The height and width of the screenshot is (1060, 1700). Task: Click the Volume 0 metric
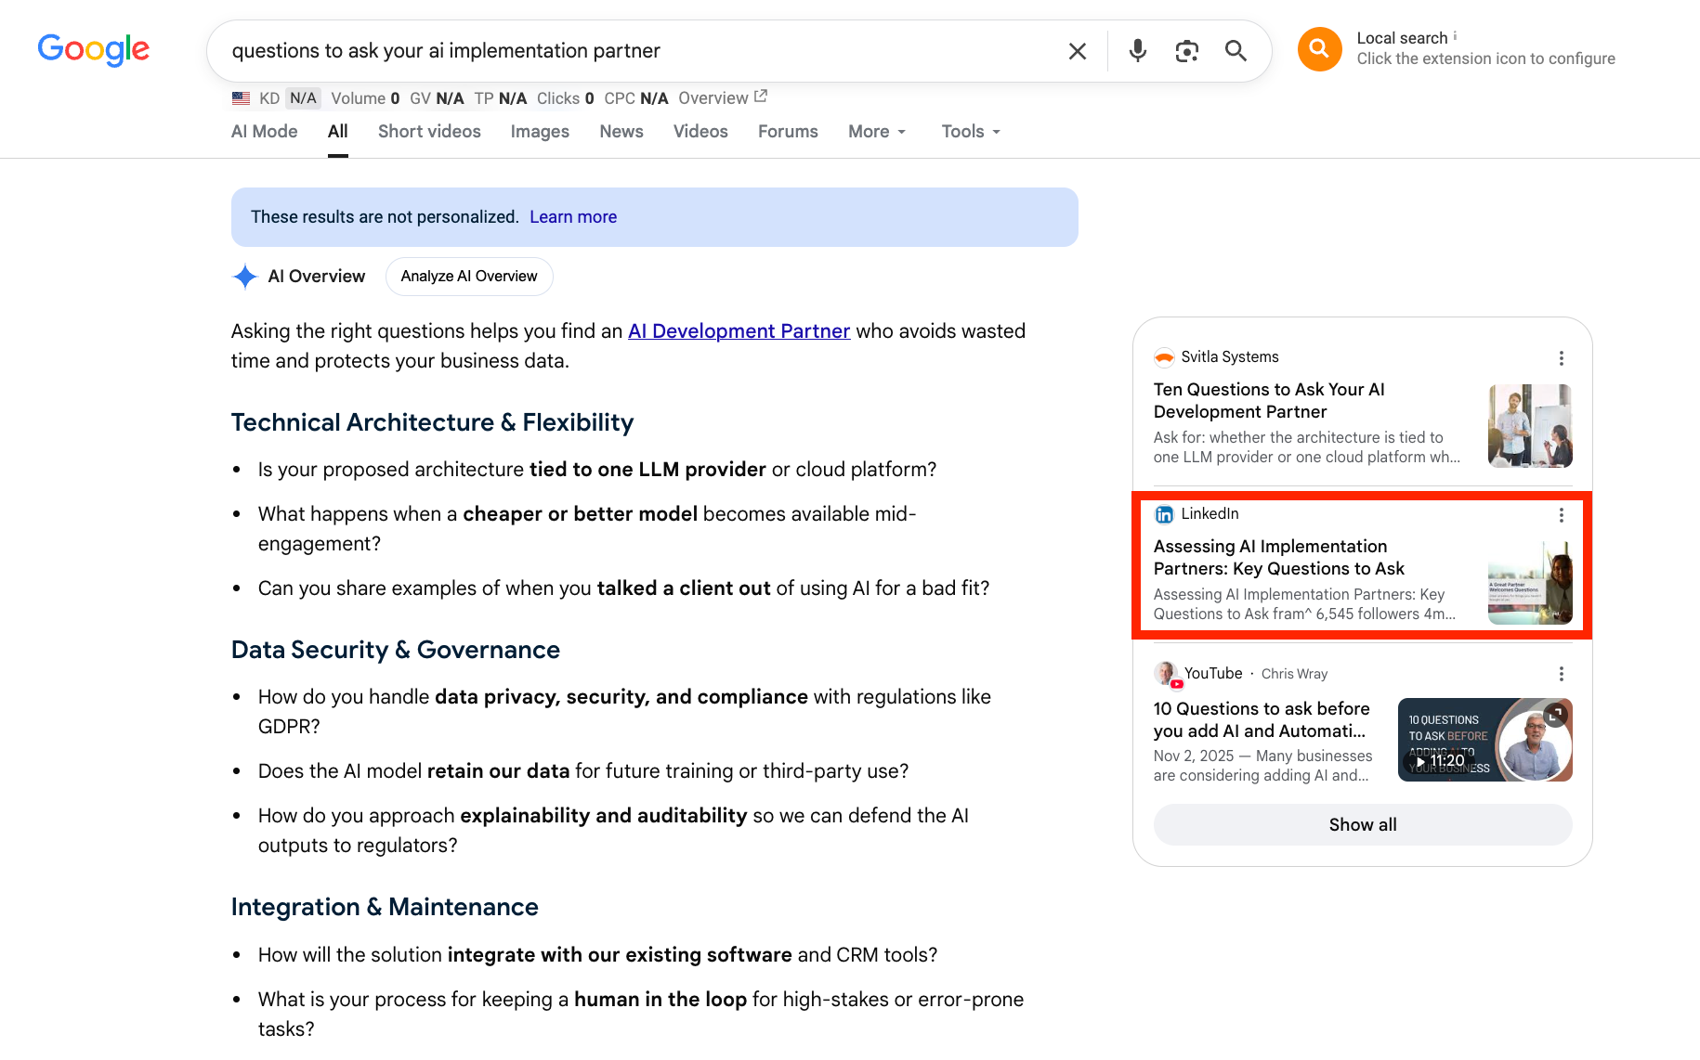(x=365, y=98)
